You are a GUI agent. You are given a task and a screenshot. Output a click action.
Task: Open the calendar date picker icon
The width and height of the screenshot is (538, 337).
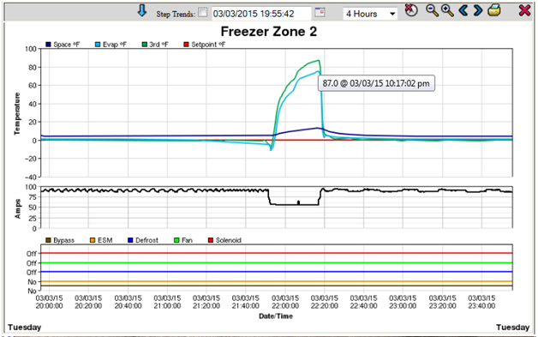point(320,12)
